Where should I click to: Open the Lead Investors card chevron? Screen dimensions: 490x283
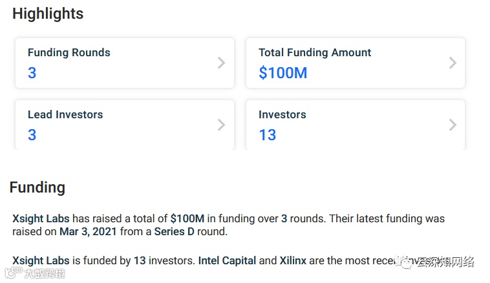[x=221, y=125]
